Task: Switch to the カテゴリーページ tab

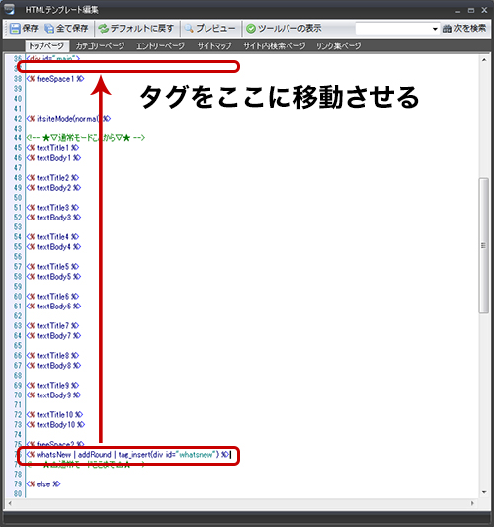Action: click(x=100, y=46)
